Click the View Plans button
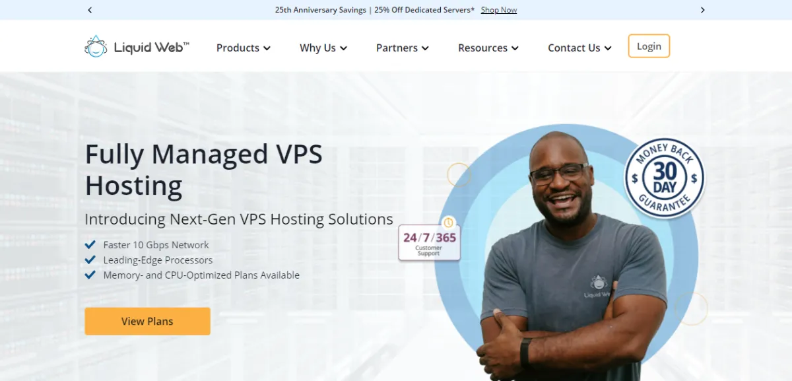Image resolution: width=792 pixels, height=381 pixels. (x=147, y=322)
